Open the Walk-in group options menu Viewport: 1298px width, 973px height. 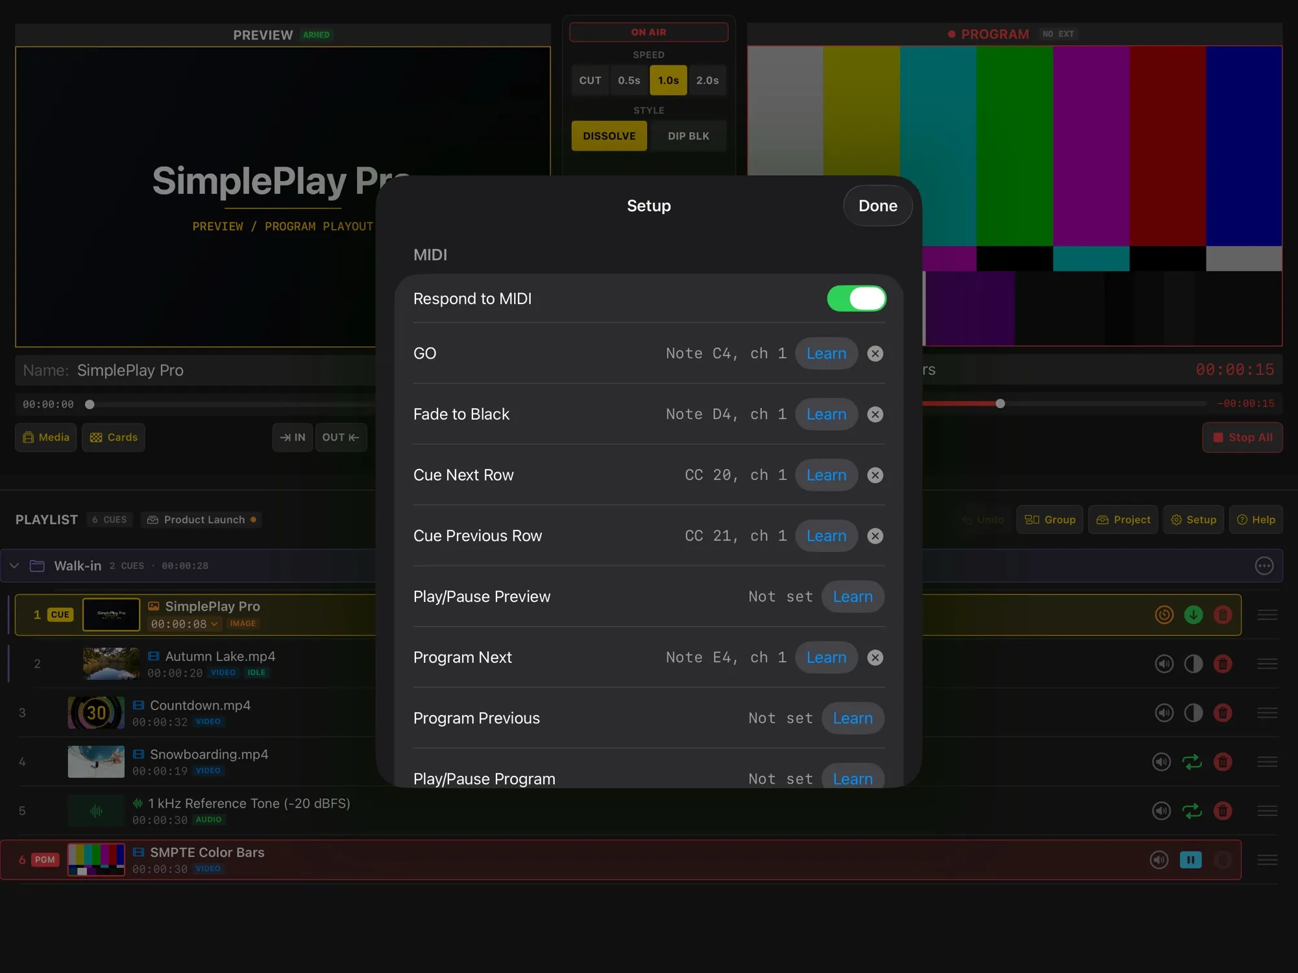[x=1264, y=566]
